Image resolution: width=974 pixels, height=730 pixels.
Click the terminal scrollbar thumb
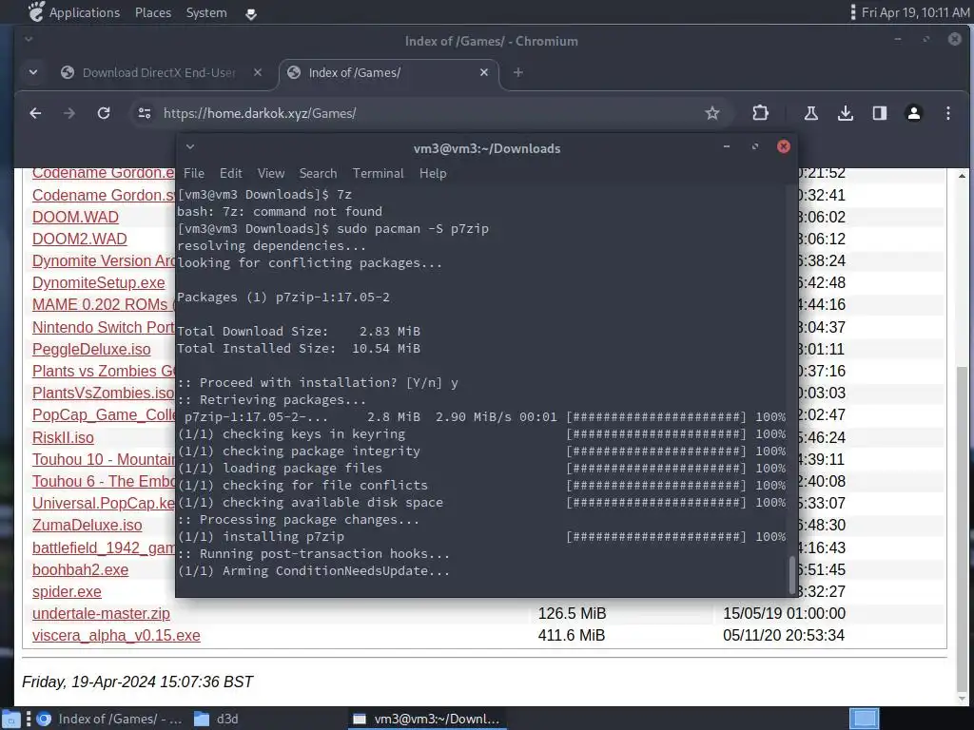tap(792, 575)
